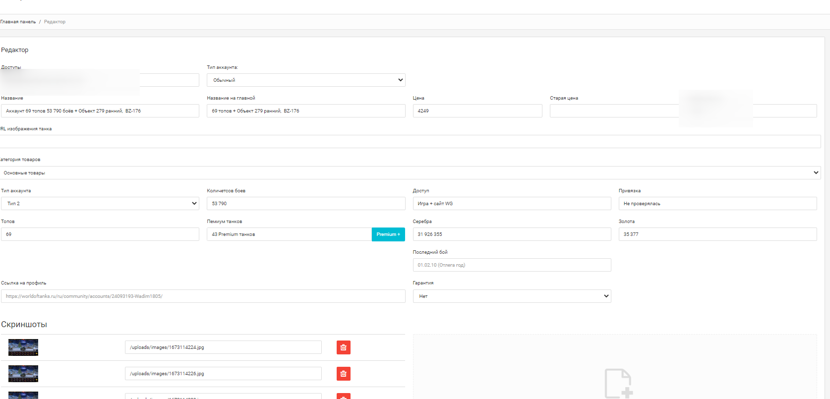This screenshot has width=830, height=399.
Task: Open the first screenshot thumbnail
Action: [23, 347]
